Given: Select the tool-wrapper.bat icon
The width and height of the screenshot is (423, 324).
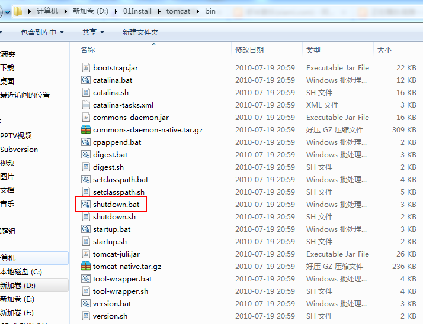Looking at the screenshot, I should [86, 278].
